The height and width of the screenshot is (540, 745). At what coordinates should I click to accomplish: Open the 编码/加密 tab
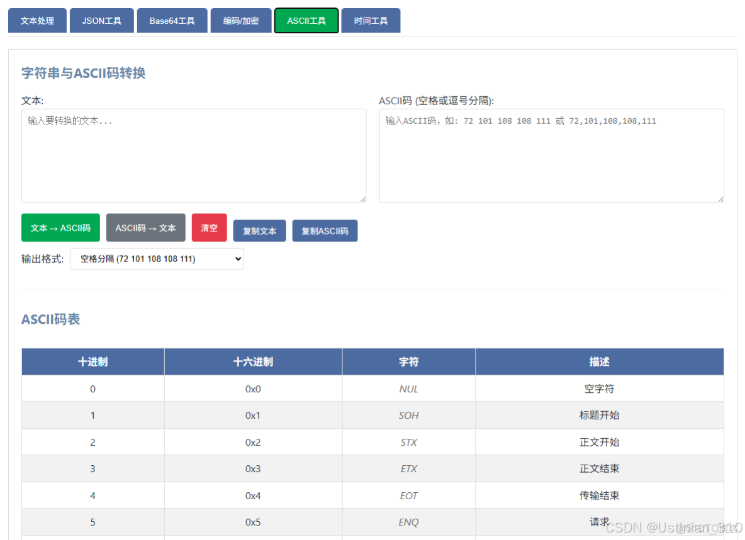click(241, 20)
